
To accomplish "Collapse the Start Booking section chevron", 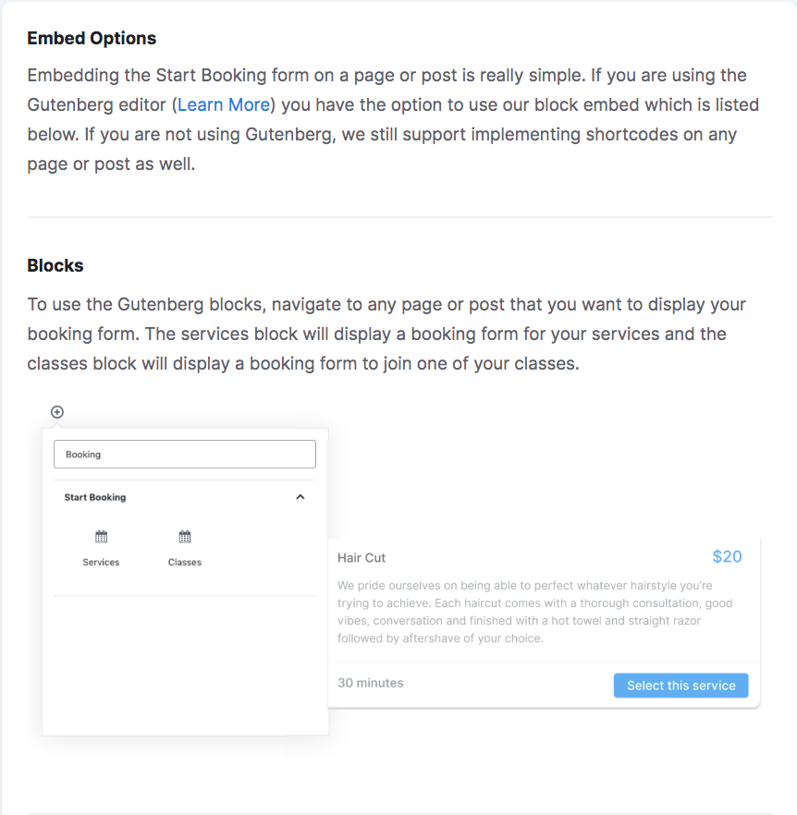I will (x=300, y=497).
